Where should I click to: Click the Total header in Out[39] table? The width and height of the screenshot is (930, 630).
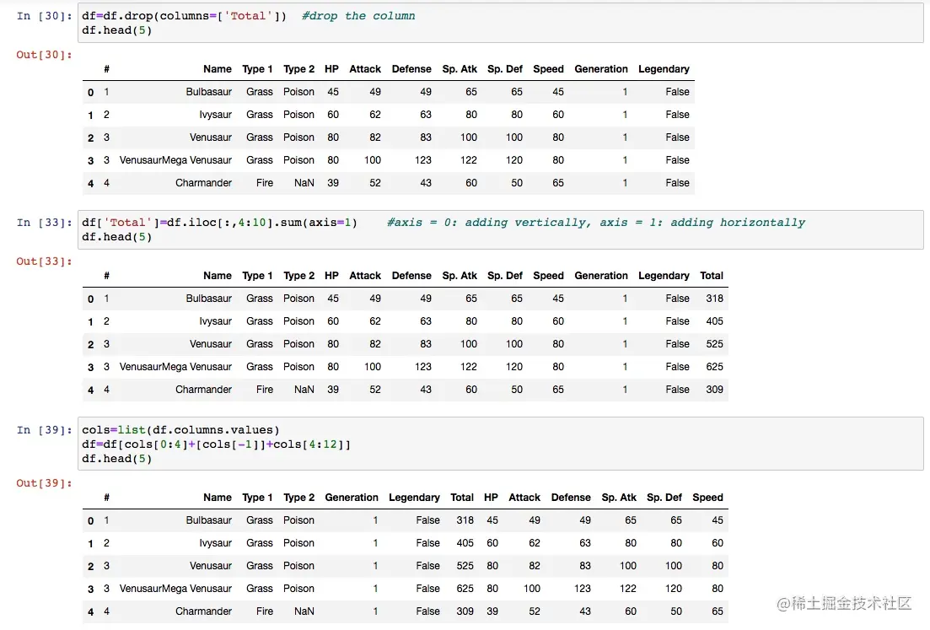click(x=461, y=498)
